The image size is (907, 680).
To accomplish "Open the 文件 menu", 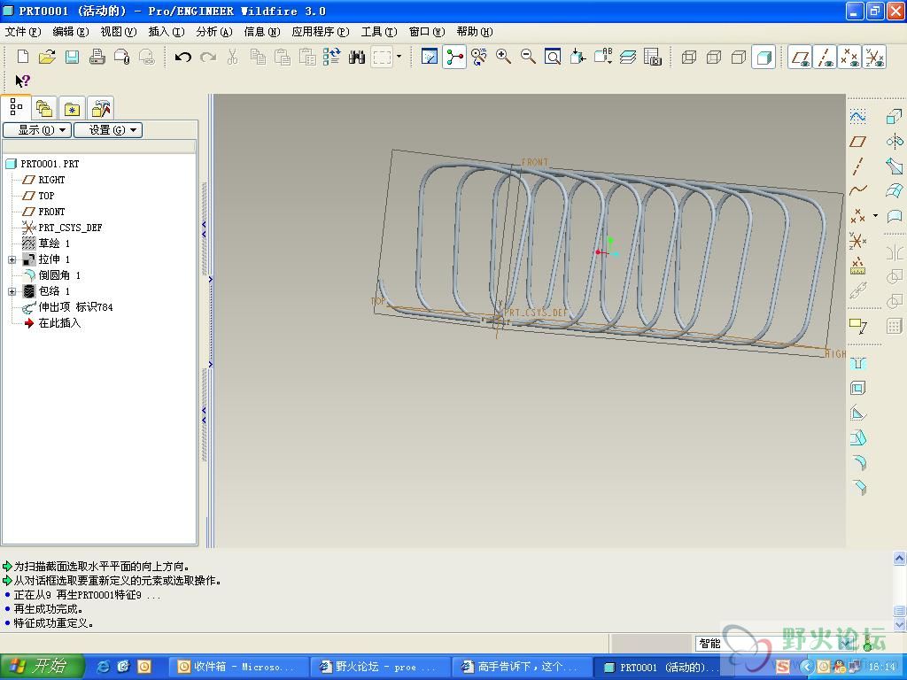I will [x=22, y=32].
